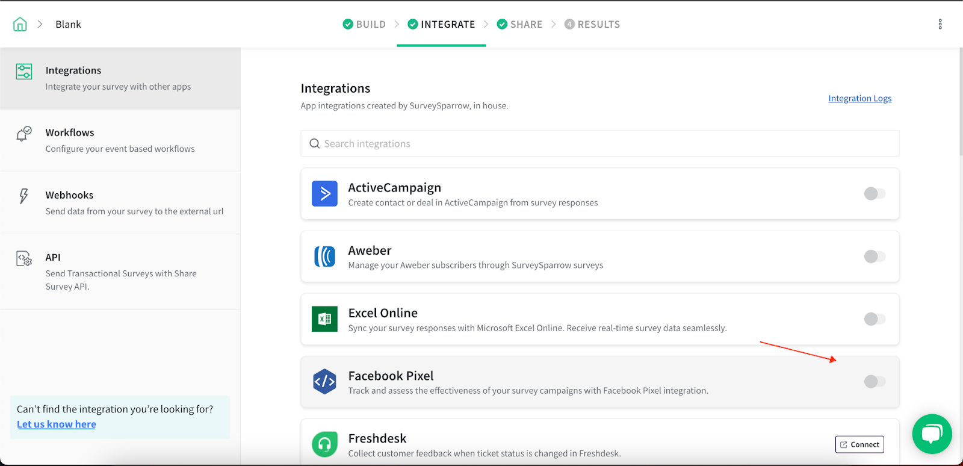Click the 'Let us know here' link
The image size is (963, 466).
(57, 424)
